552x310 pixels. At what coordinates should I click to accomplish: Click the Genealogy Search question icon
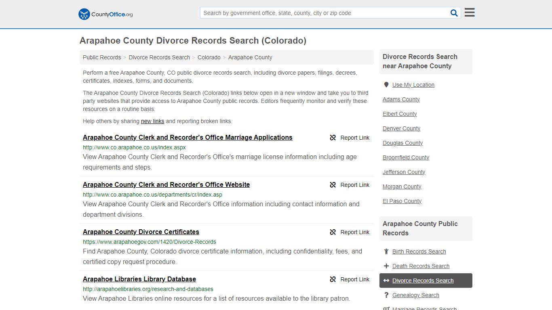(386, 295)
